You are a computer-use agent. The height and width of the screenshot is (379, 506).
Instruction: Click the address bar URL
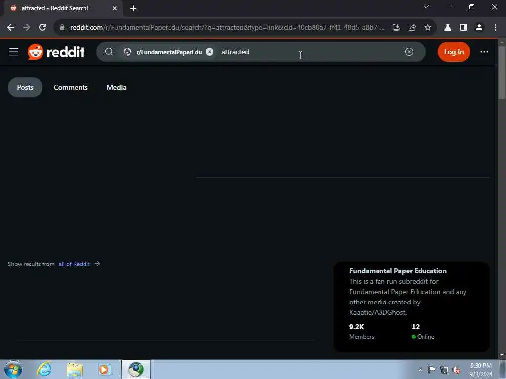point(227,28)
